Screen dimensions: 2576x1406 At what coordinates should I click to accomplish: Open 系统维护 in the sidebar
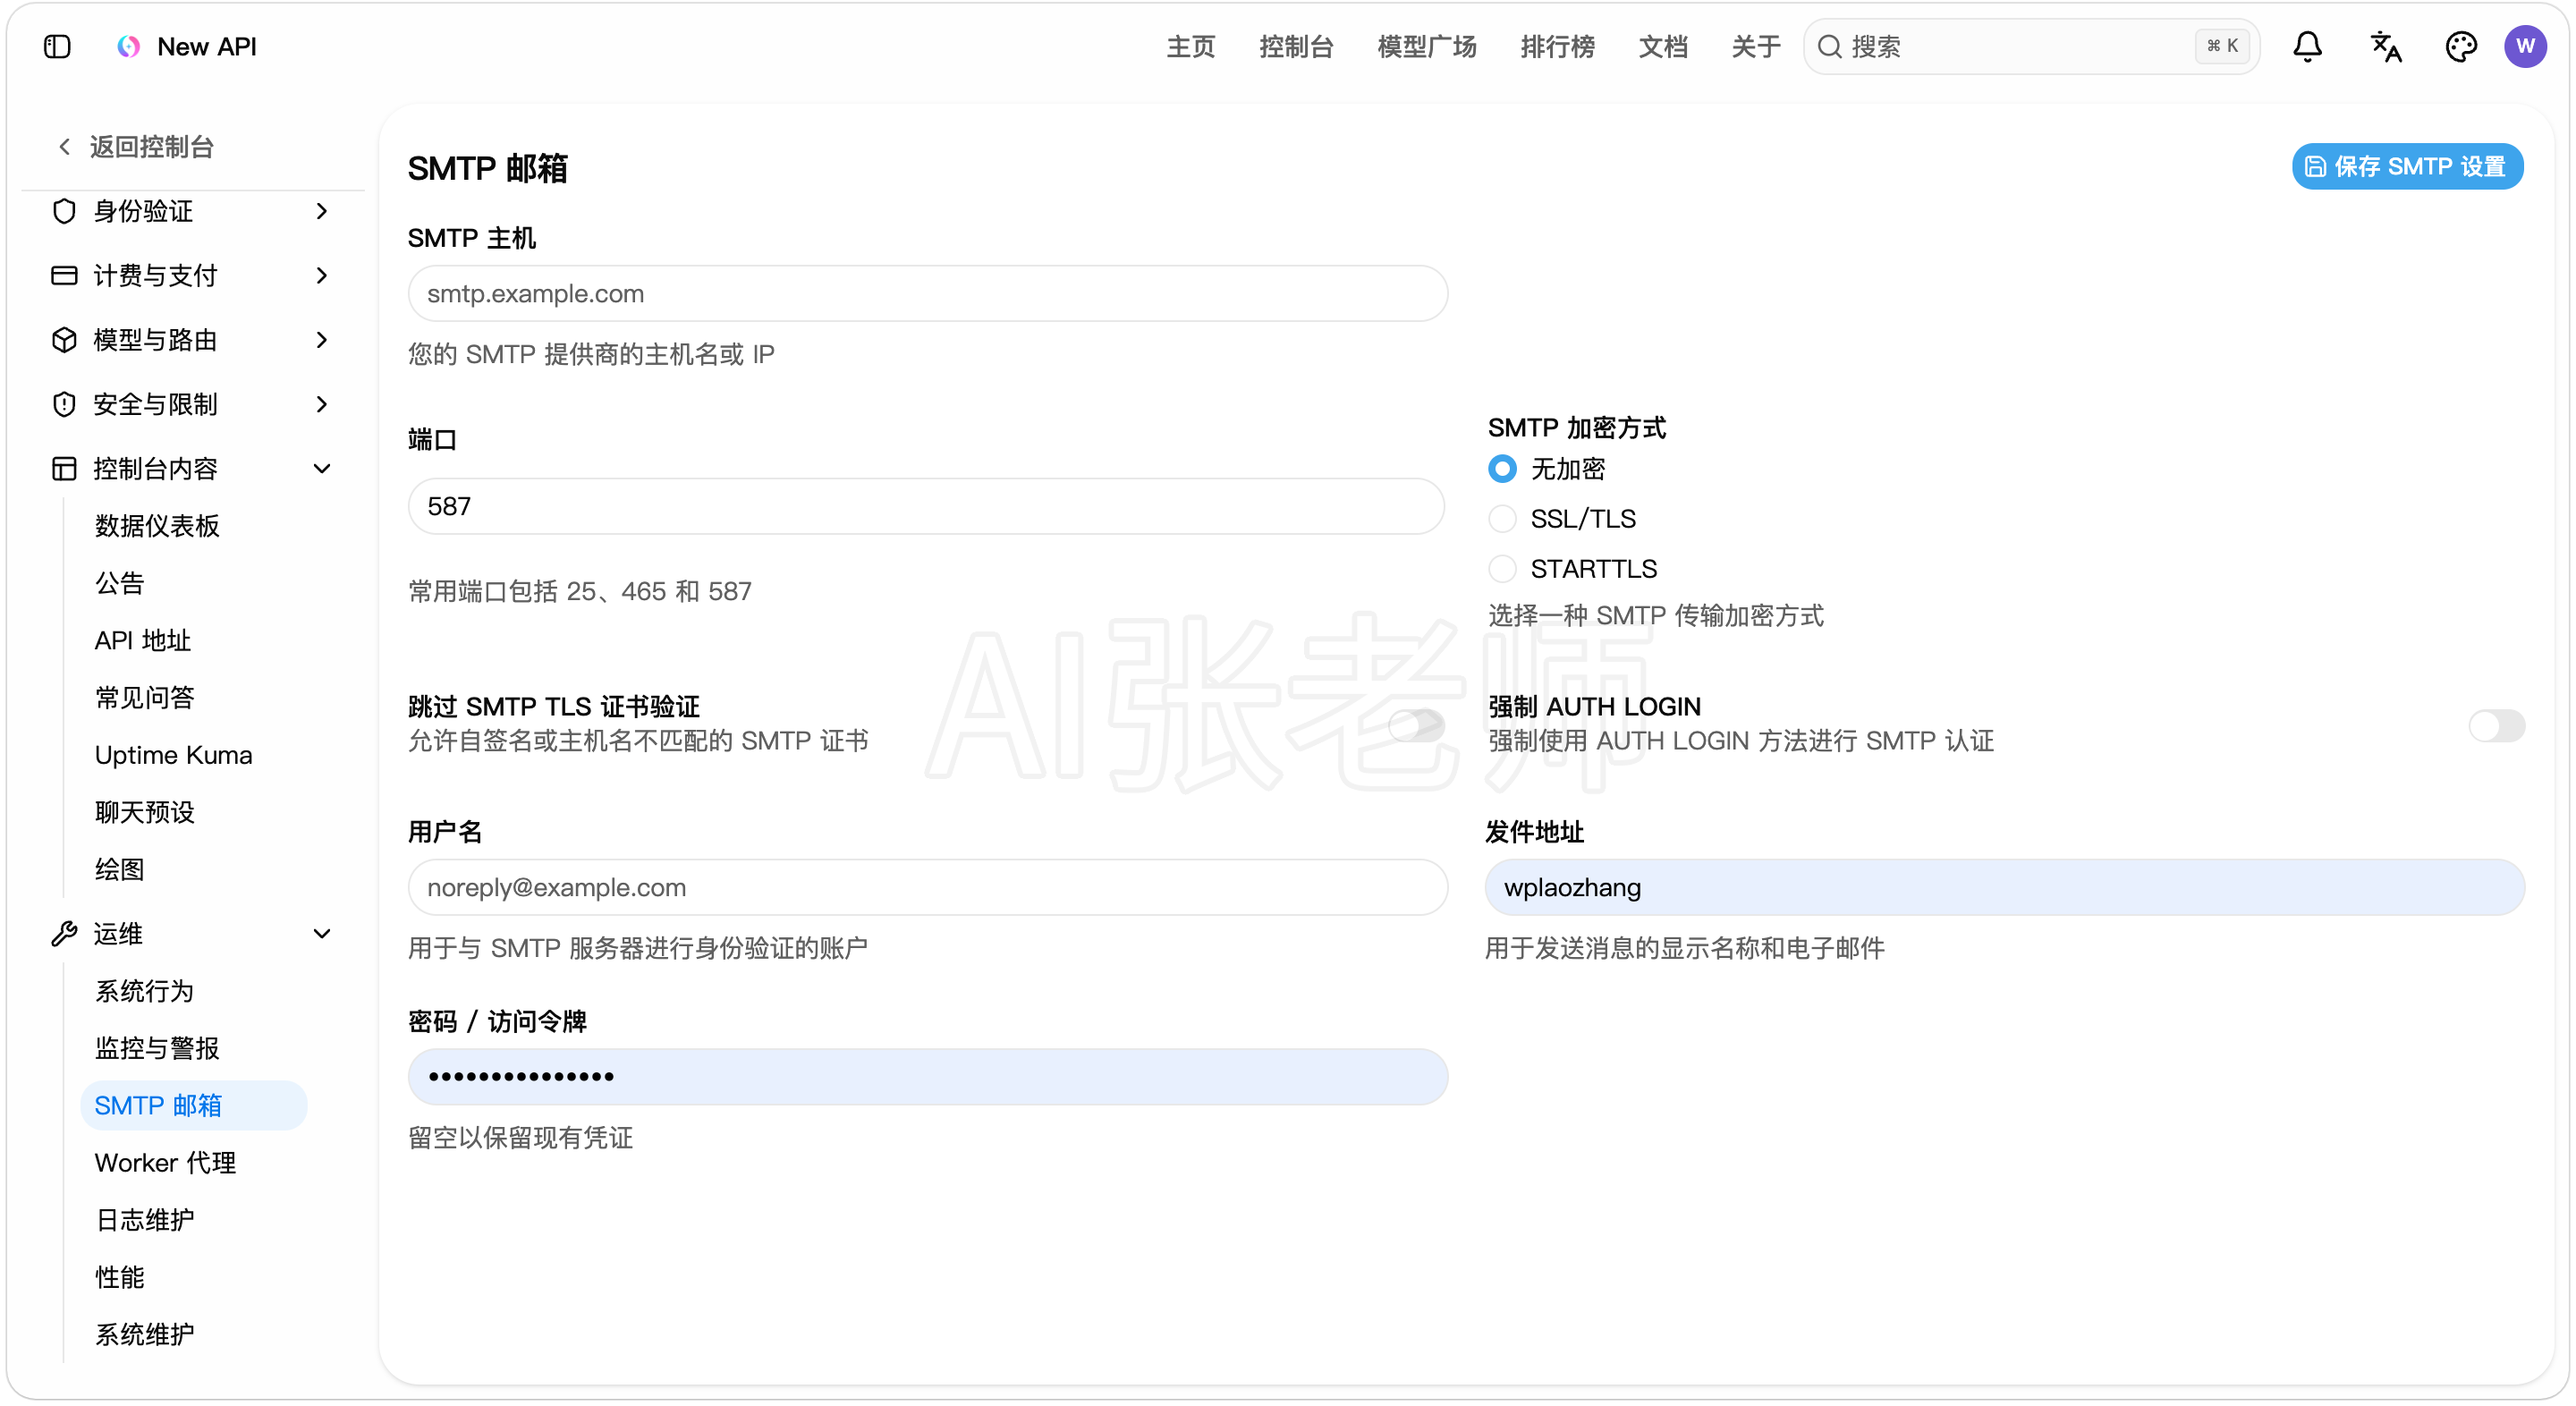tap(145, 1334)
